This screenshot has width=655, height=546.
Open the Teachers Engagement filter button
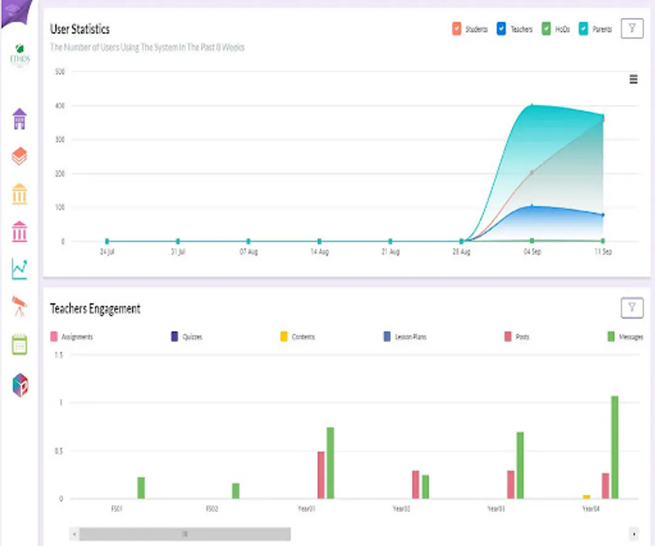pos(632,308)
